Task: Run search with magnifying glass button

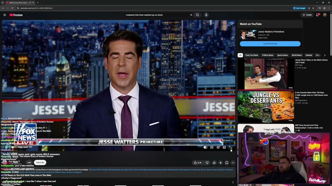Action: [197, 15]
